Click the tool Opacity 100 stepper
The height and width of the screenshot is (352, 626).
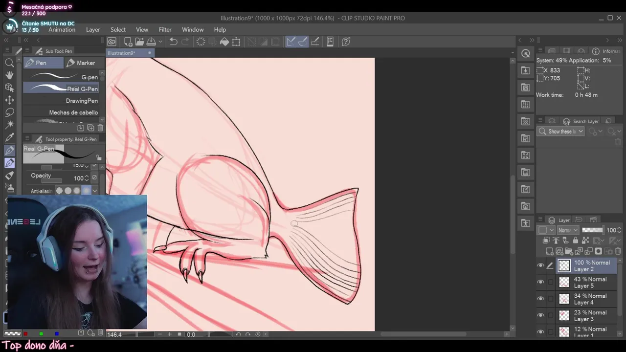[x=87, y=178]
